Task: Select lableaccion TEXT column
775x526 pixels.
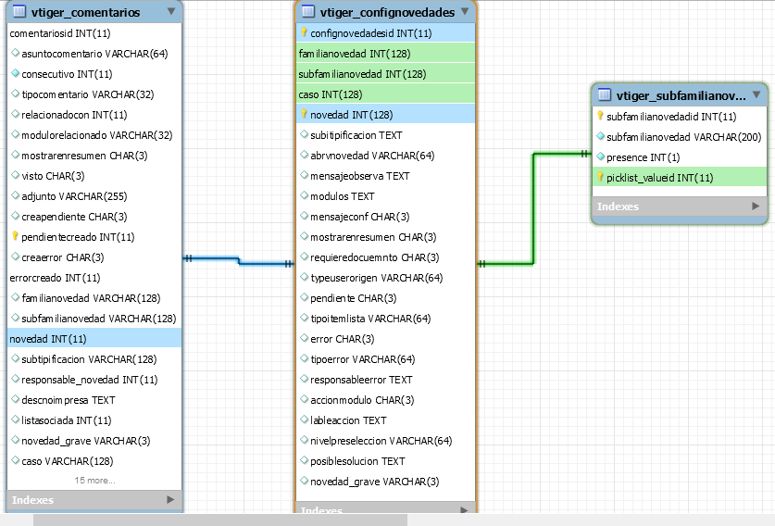Action: point(385,420)
